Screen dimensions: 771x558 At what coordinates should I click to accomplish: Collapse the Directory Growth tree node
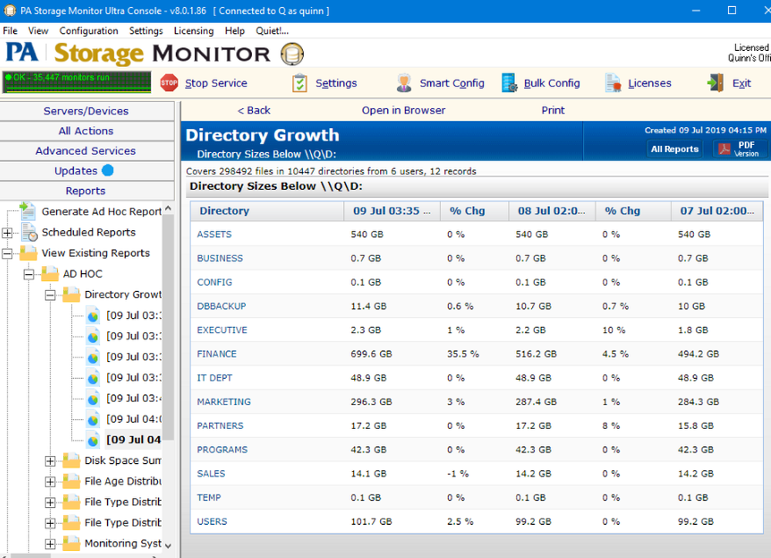pos(50,295)
